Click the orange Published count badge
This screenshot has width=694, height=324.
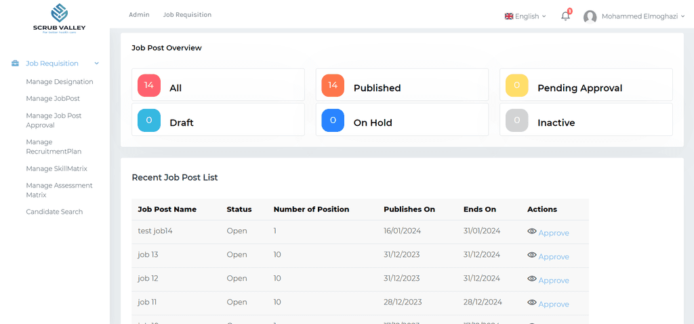[x=333, y=85]
